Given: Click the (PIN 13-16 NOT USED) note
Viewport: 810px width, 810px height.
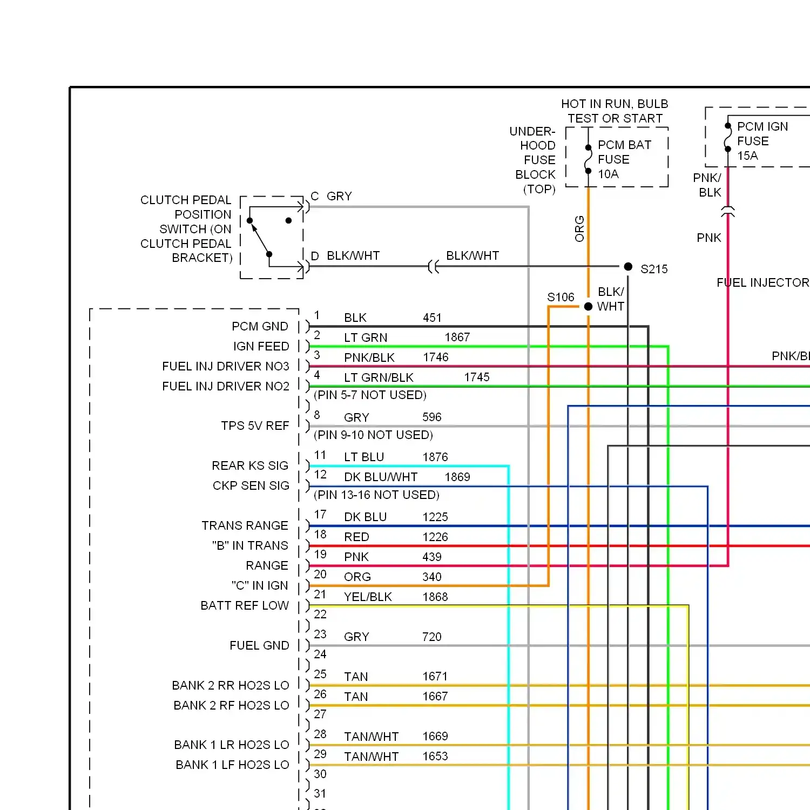Looking at the screenshot, I should (x=376, y=495).
